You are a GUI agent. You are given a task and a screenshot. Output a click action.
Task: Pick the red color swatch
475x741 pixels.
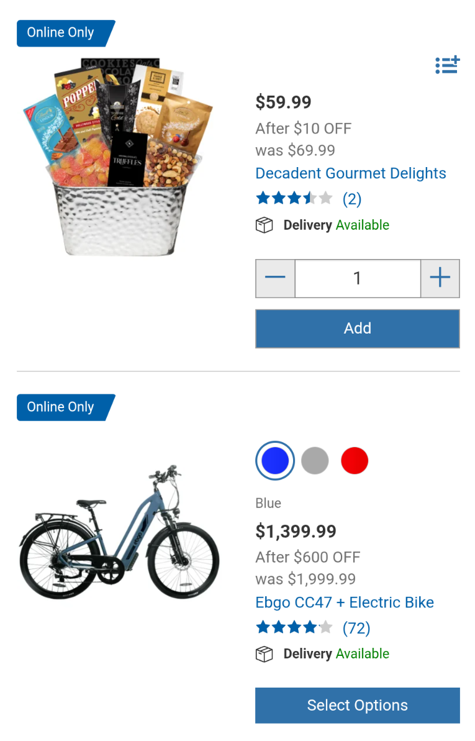coord(355,461)
